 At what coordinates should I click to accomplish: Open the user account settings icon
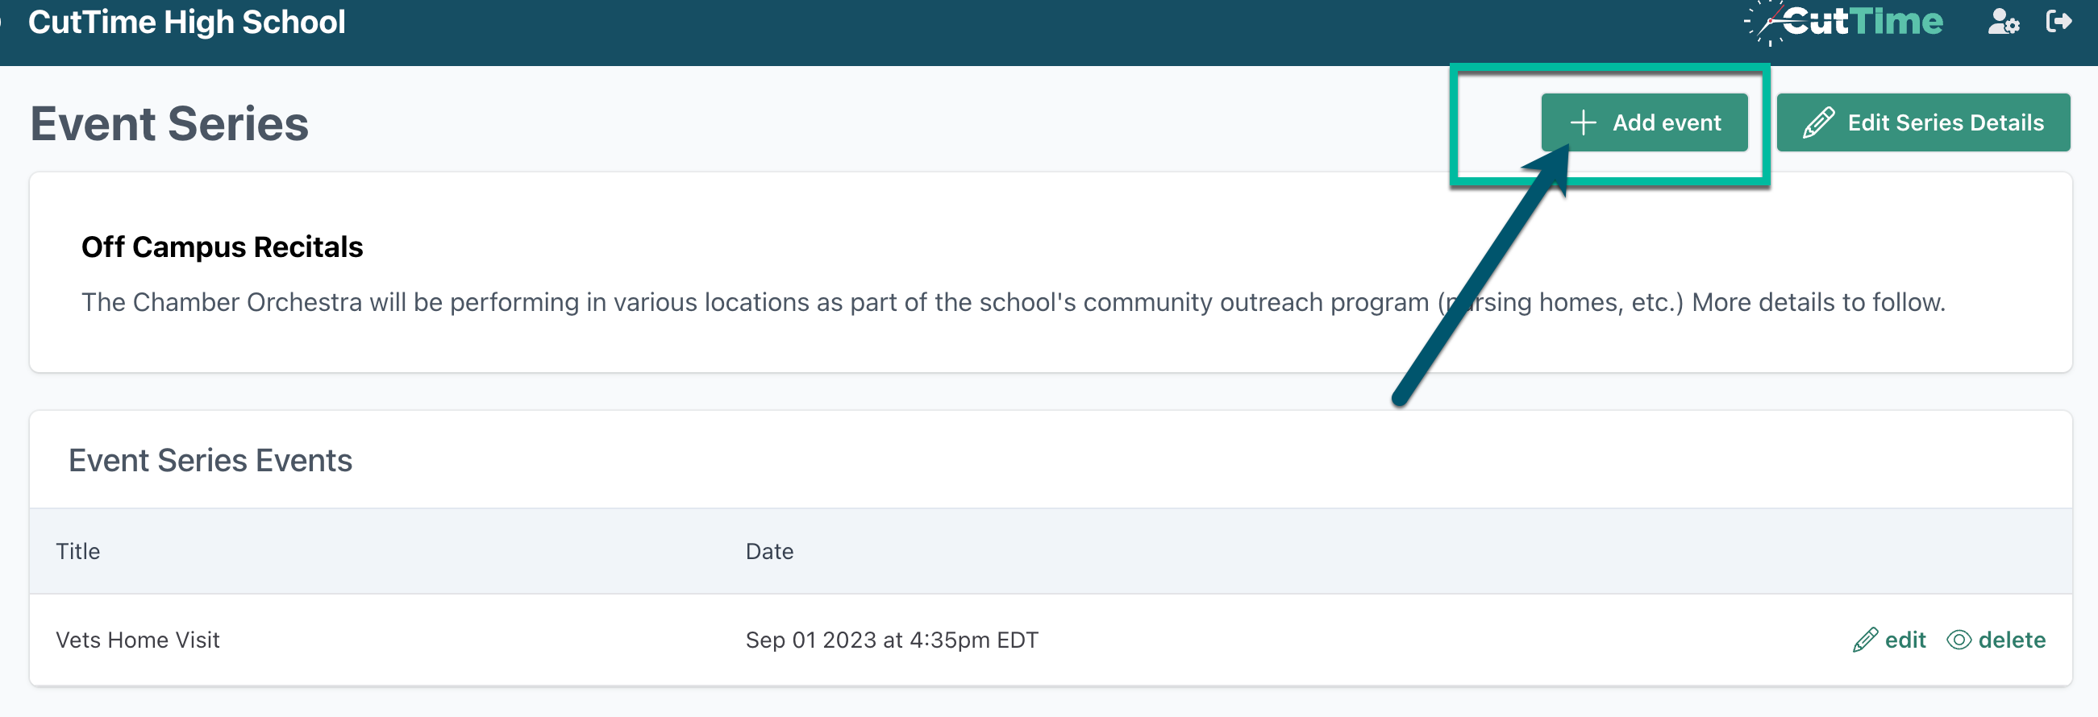(2004, 23)
